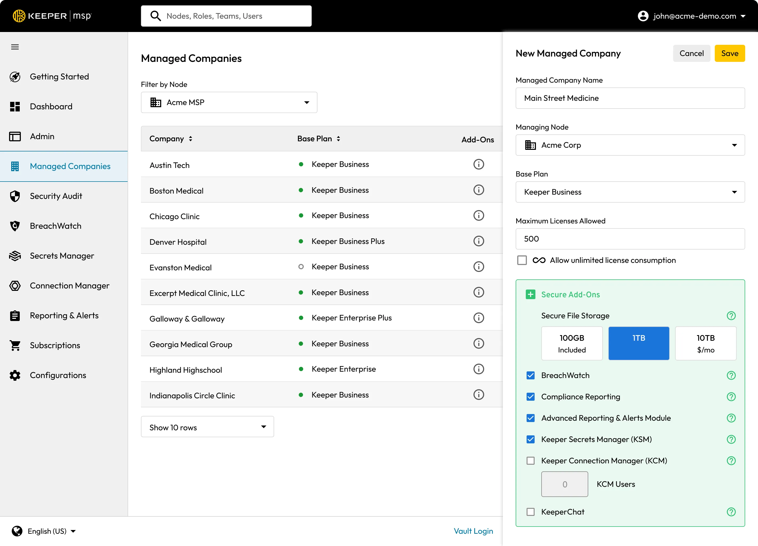Open the Base Plan dropdown
758x546 pixels.
[630, 192]
